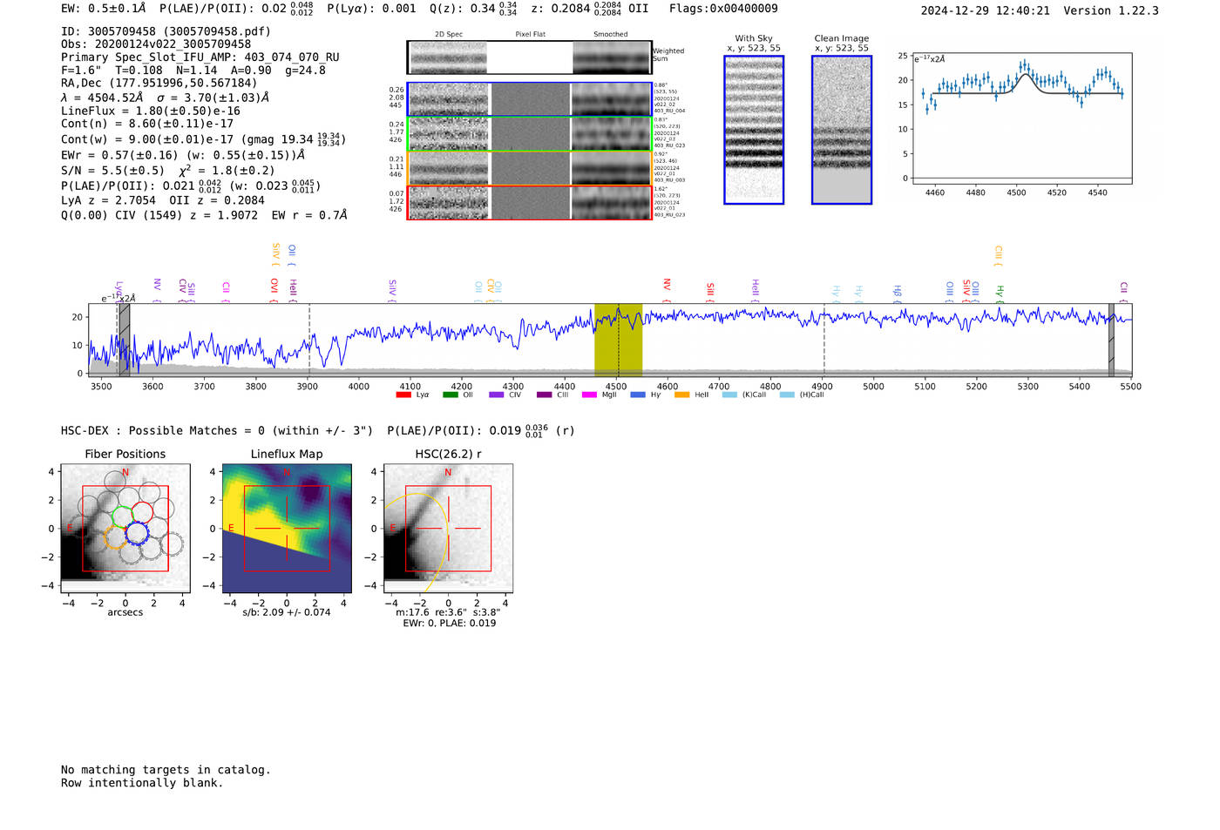The width and height of the screenshot is (1220, 830).
Task: Open the Clean Image cutout
Action: 842,130
